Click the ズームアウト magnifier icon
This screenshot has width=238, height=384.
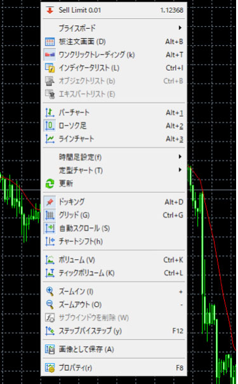tap(50, 304)
